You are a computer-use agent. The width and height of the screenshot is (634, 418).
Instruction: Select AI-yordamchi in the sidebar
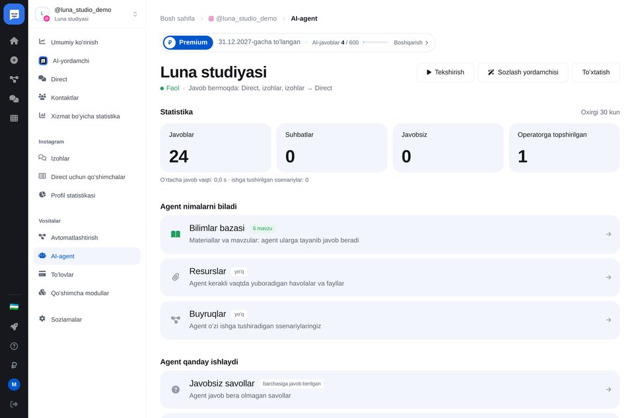point(87,61)
